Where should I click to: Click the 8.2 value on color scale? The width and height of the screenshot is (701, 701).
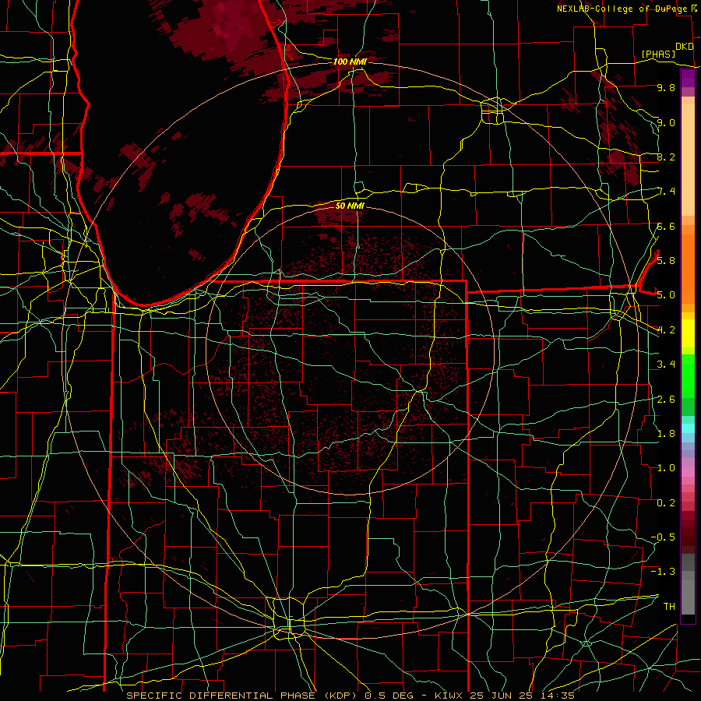coord(666,157)
